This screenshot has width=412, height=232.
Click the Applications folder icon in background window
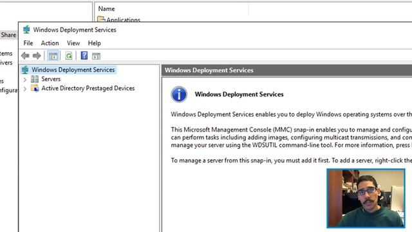pyautogui.click(x=101, y=19)
